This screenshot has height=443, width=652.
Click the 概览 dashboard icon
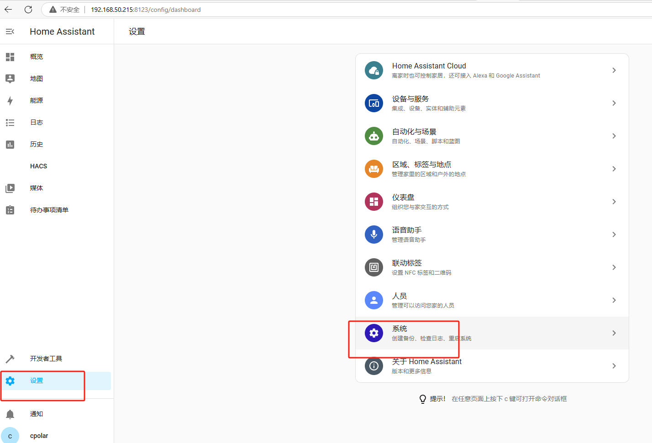tap(10, 57)
